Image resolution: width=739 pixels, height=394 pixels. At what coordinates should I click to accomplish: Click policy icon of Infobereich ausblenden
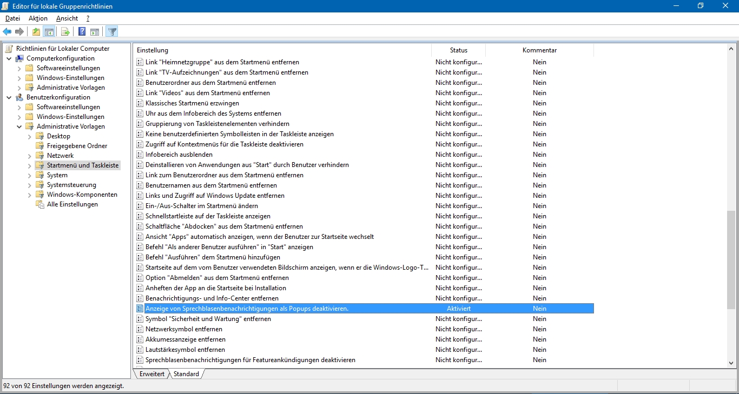tap(140, 155)
